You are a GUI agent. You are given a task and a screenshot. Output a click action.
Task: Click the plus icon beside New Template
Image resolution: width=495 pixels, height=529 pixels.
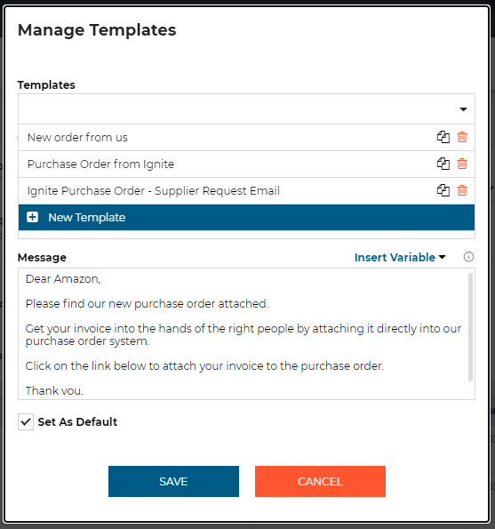[x=33, y=217]
